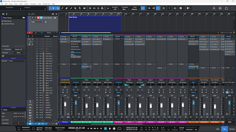Select the Mute tool
Image resolution: width=236 pixels, height=132 pixels.
[x=75, y=8]
